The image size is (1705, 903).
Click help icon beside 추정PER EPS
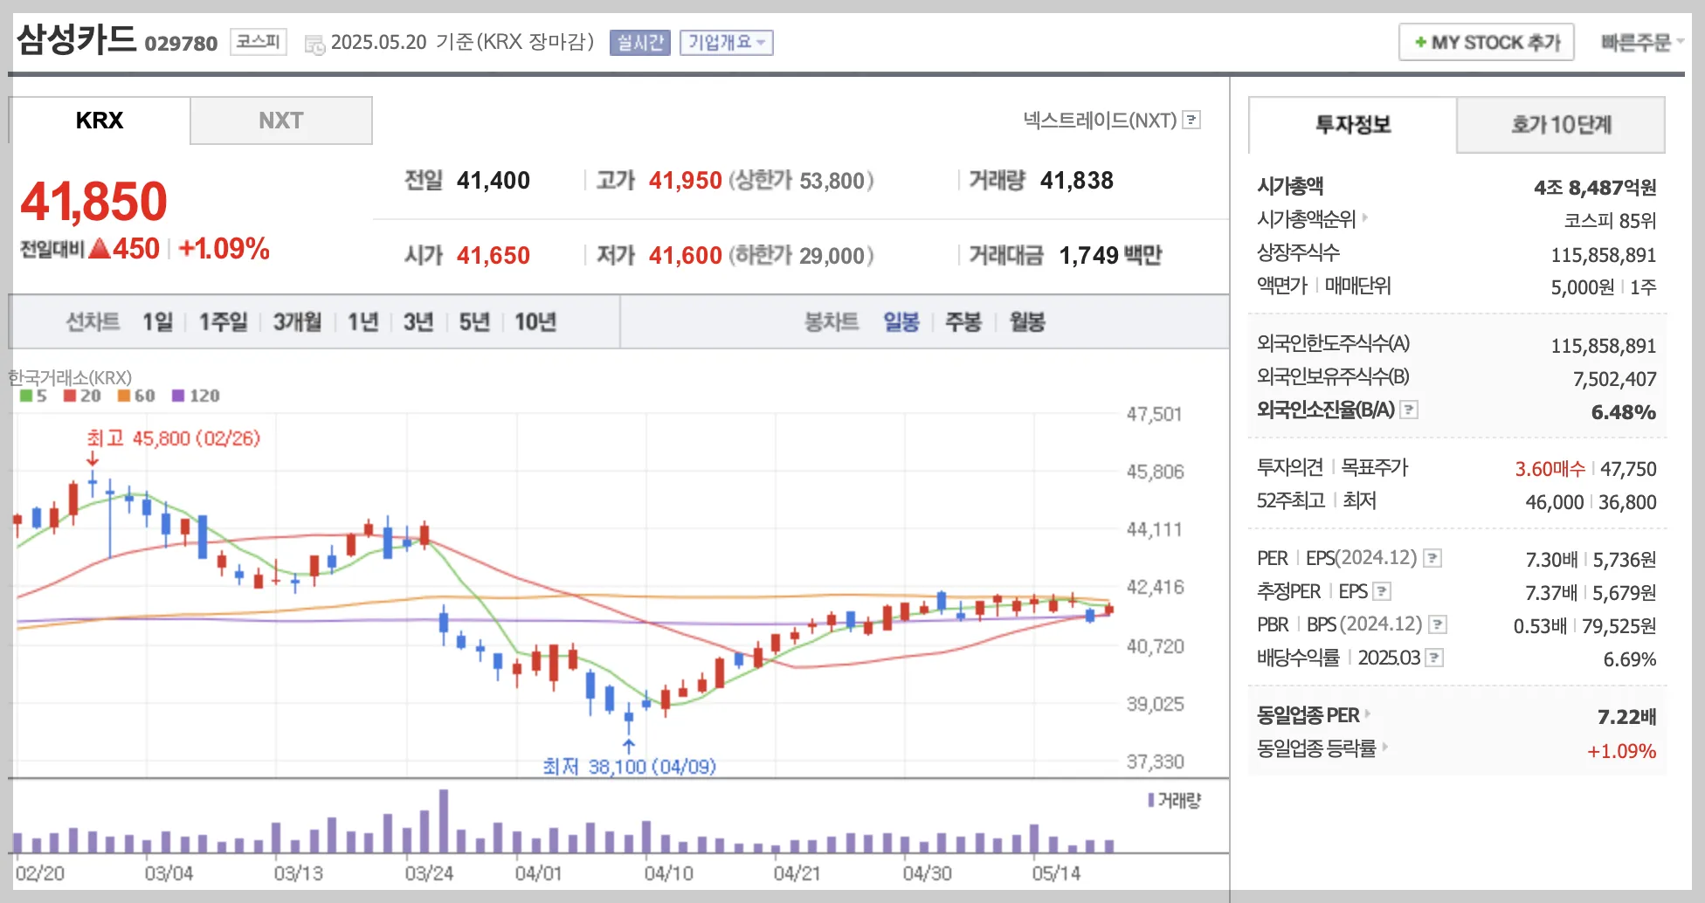[x=1382, y=591]
